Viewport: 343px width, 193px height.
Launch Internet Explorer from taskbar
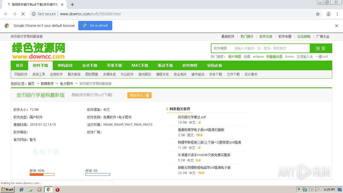point(21,190)
